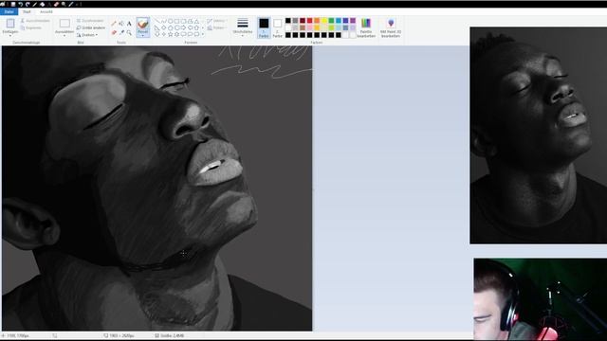Choose the Right arrow shape
This screenshot has width=607, height=341.
pos(183,27)
